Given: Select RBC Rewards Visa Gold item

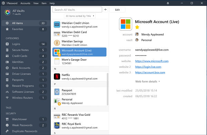Looking at the screenshot, I should pos(79,116).
